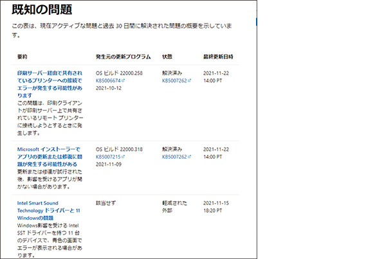The width and height of the screenshot is (386, 259).
Task: Click the 軽減された 外部 status cell
Action: point(174,206)
